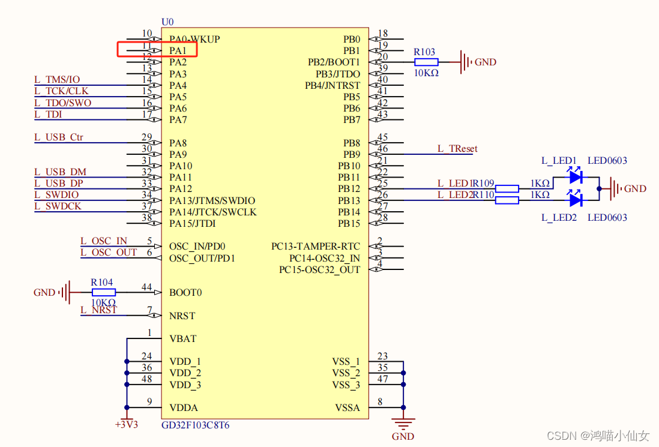Click the ground symbol next to R103

pyautogui.click(x=466, y=62)
